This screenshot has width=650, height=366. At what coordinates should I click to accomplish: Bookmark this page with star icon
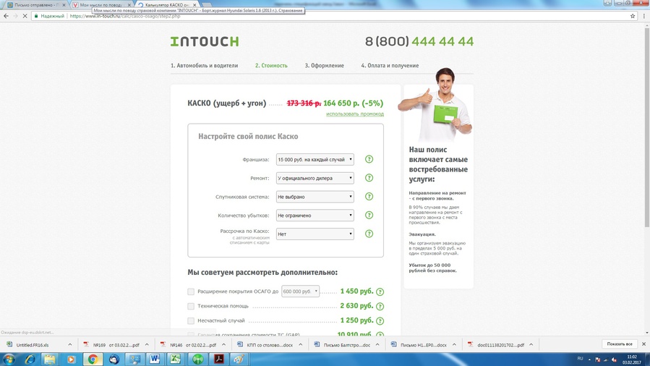coord(633,16)
